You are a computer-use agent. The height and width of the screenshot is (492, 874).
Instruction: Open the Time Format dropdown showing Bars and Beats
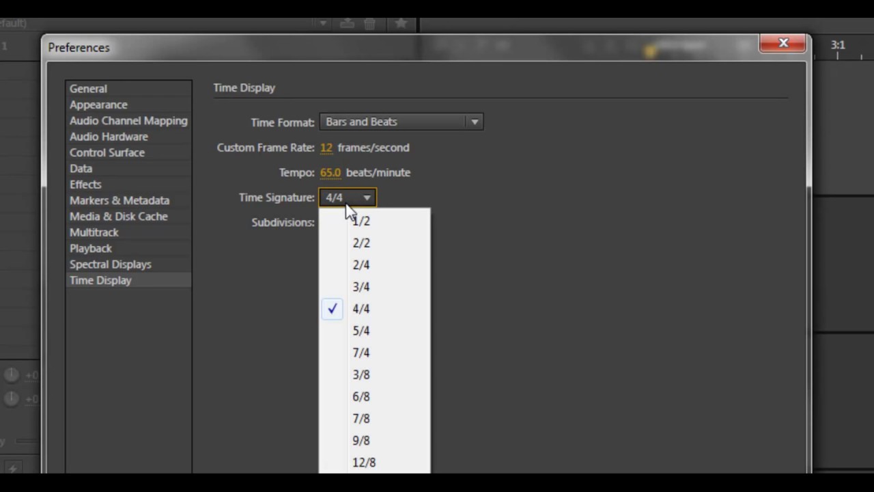coord(401,122)
